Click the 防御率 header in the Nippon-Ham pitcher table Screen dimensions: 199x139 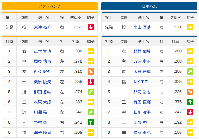[175, 17]
